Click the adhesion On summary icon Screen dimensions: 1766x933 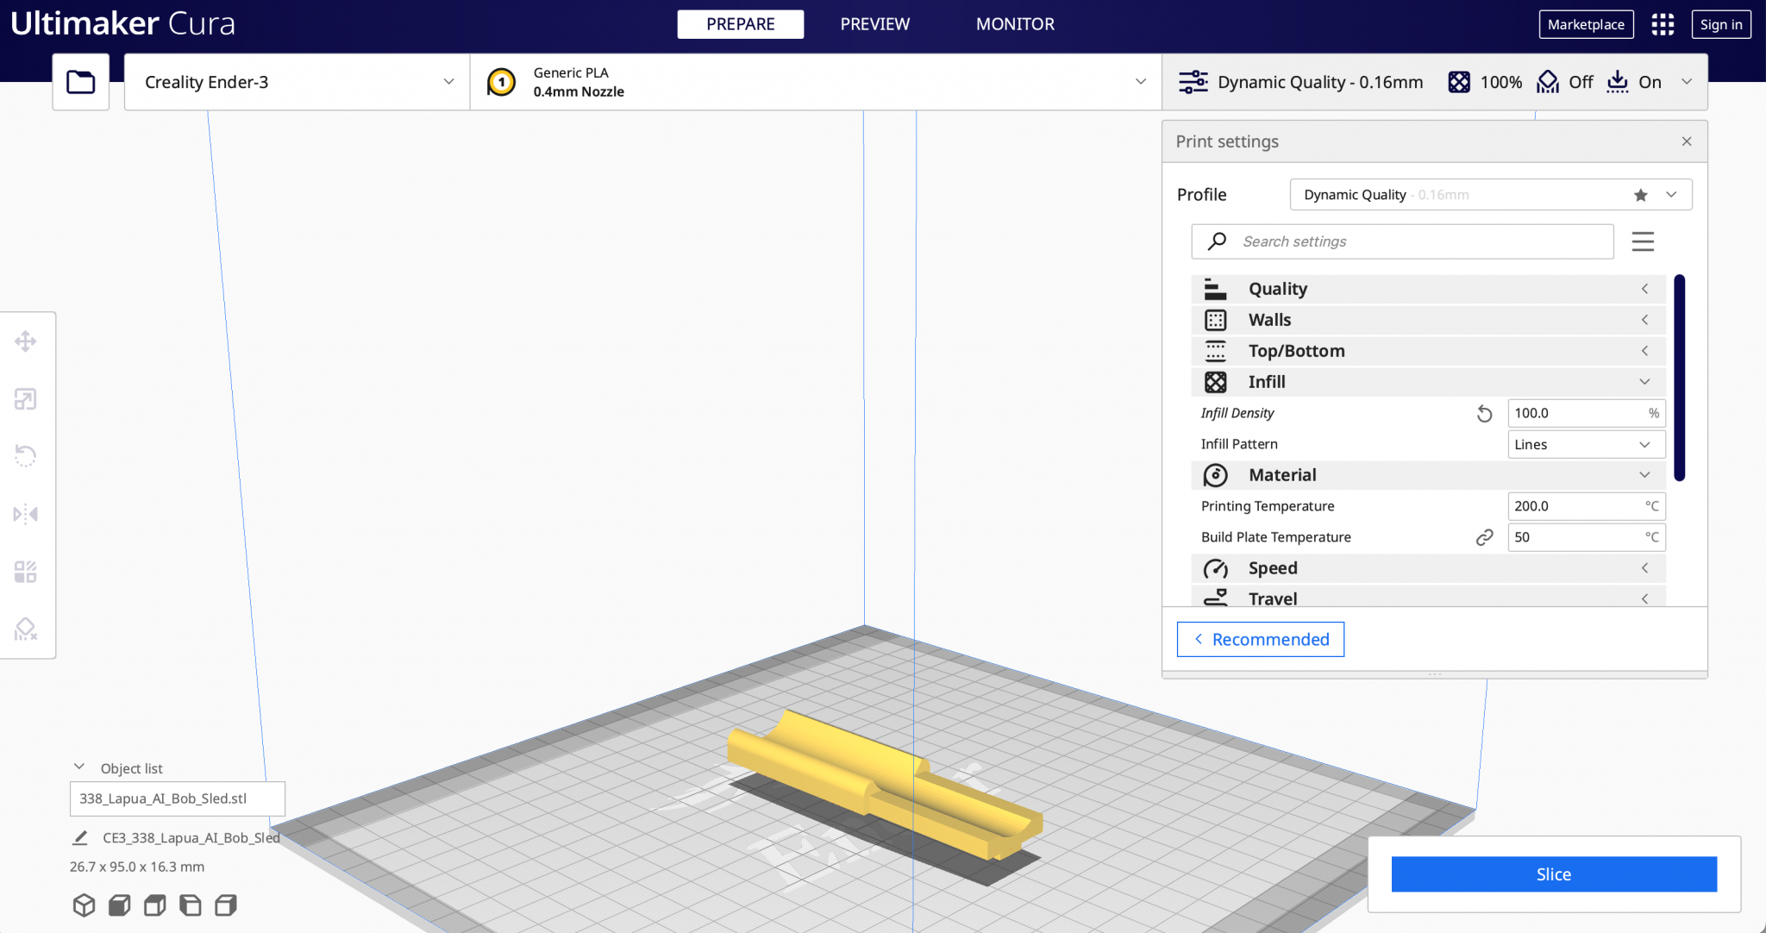[x=1618, y=82]
